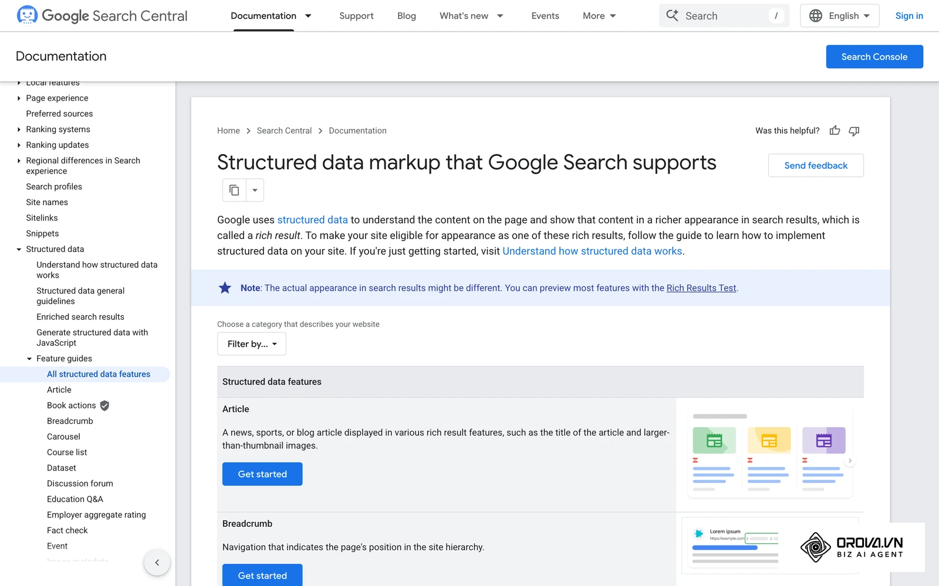Click the verified badge beside Book actions

pyautogui.click(x=104, y=406)
